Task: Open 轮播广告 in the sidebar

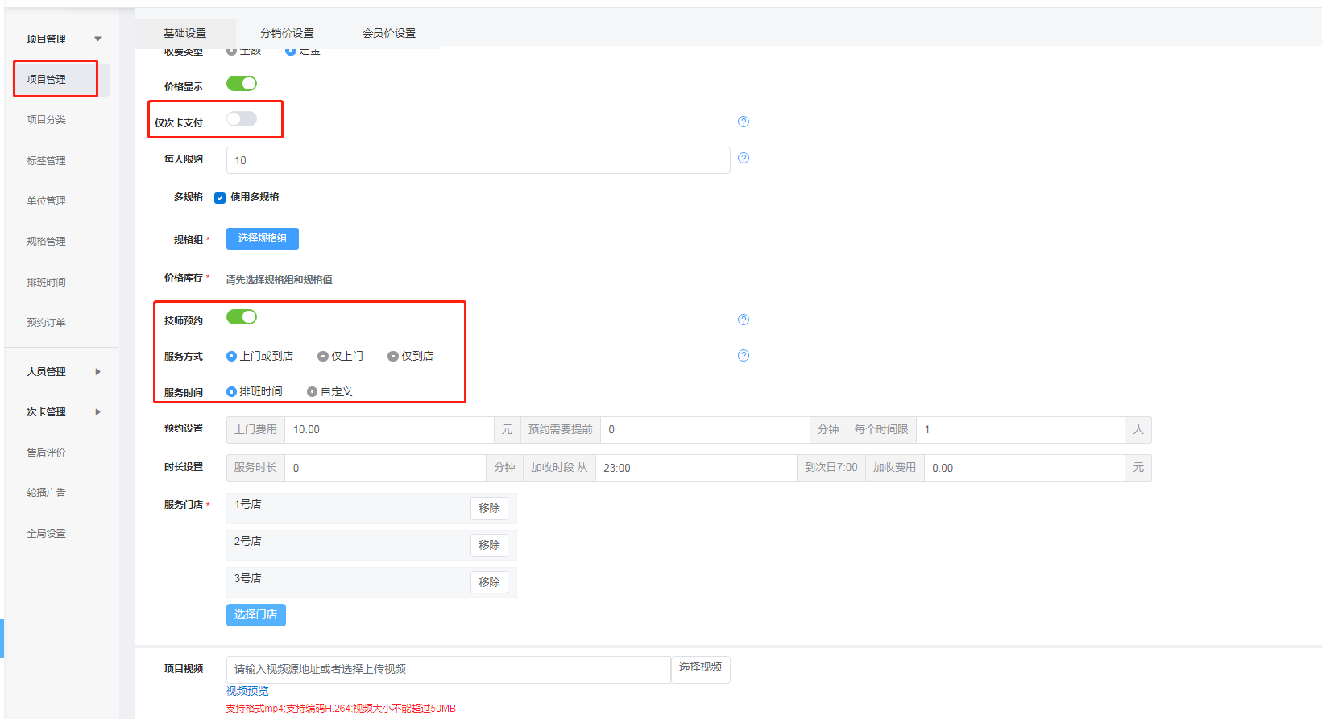Action: coord(47,492)
